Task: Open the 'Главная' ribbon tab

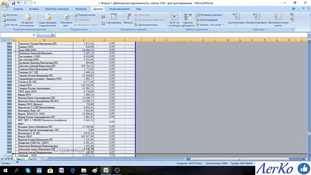Action: tap(18, 9)
